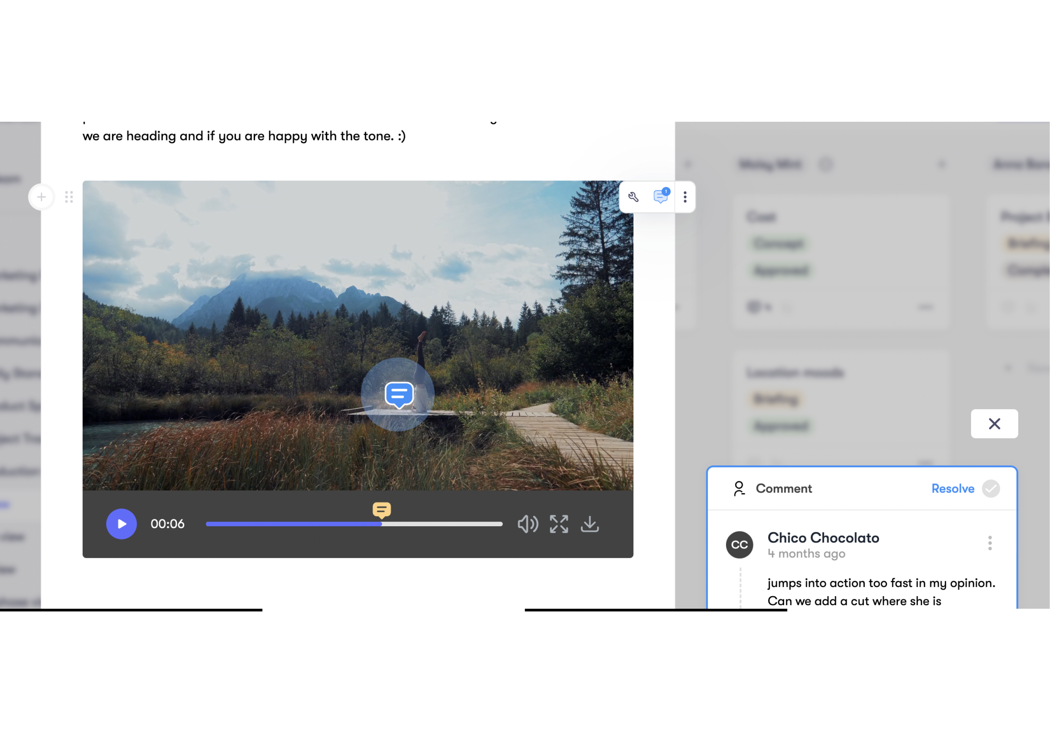Click the plus button to add block
The height and width of the screenshot is (733, 1050).
point(41,197)
